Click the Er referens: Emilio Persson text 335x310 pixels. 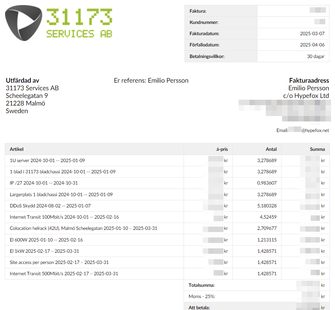pyautogui.click(x=151, y=80)
